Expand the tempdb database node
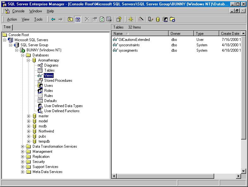Viewport: 248px width, 187px height. (x=28, y=141)
